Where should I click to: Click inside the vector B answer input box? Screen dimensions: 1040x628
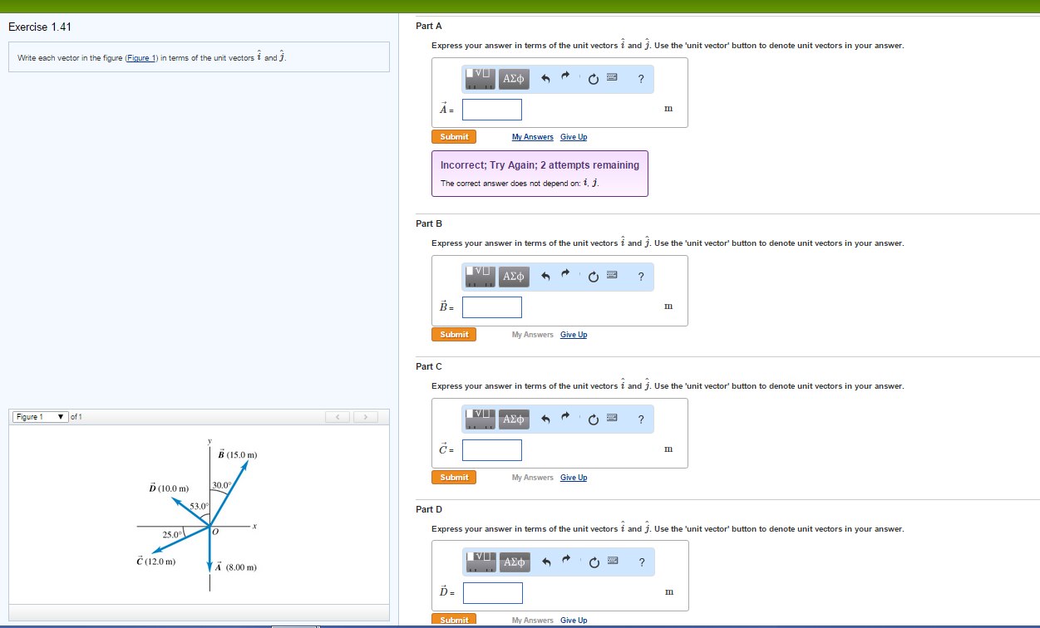click(491, 307)
